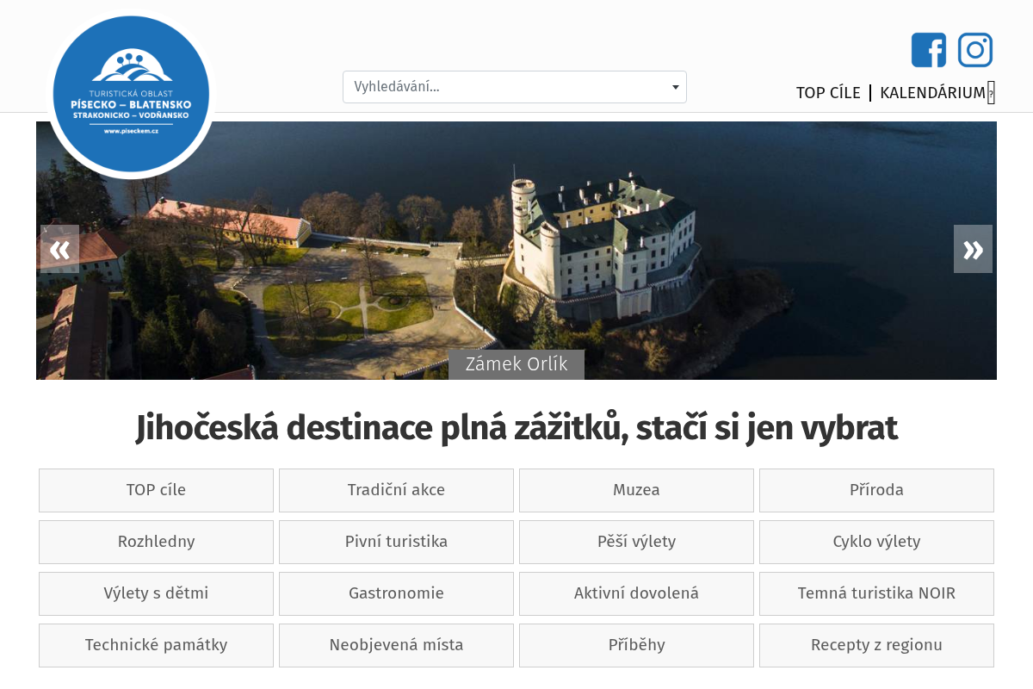Choose the Pivní turistika tile
Screen dimensions: 1033x689
point(396,542)
